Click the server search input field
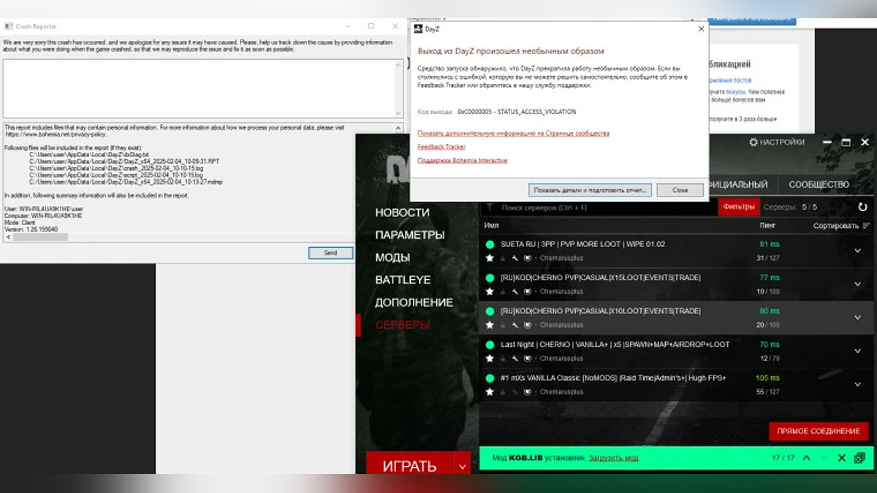 [599, 207]
